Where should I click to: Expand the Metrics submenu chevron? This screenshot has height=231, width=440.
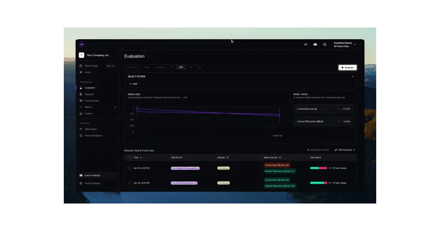point(115,107)
